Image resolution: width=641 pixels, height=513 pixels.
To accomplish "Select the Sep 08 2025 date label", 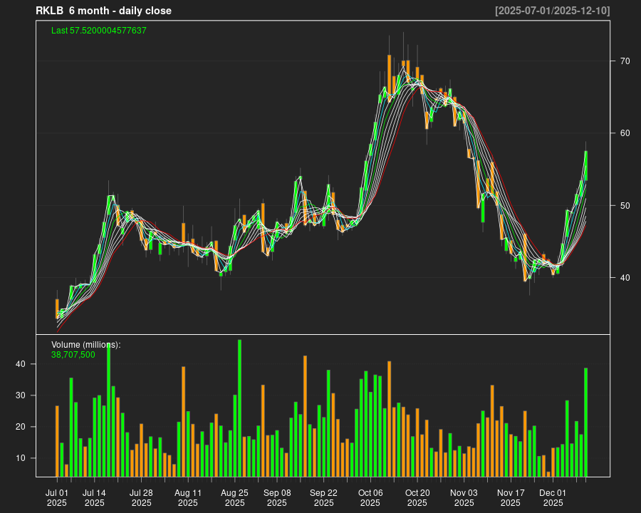I will tap(277, 497).
